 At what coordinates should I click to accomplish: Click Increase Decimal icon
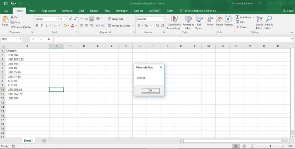pos(157,25)
